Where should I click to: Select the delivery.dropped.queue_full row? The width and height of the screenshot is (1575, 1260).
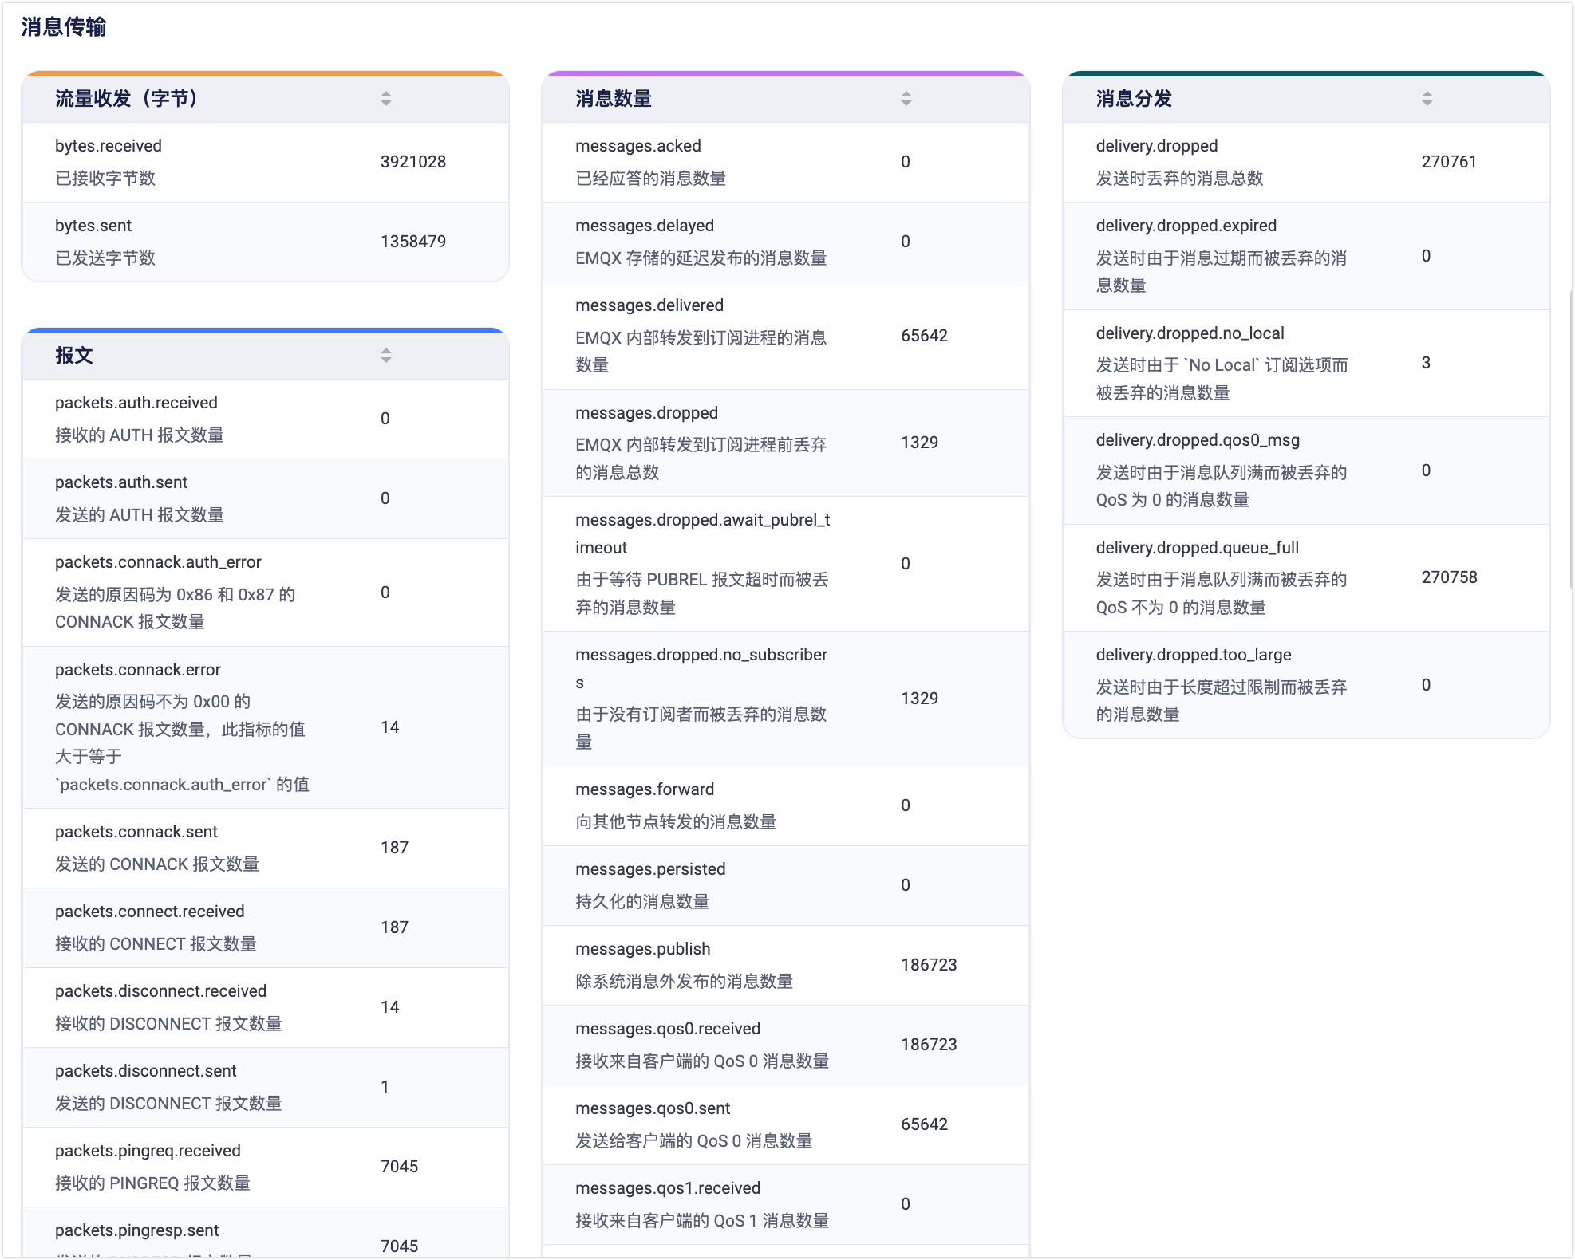point(1306,577)
